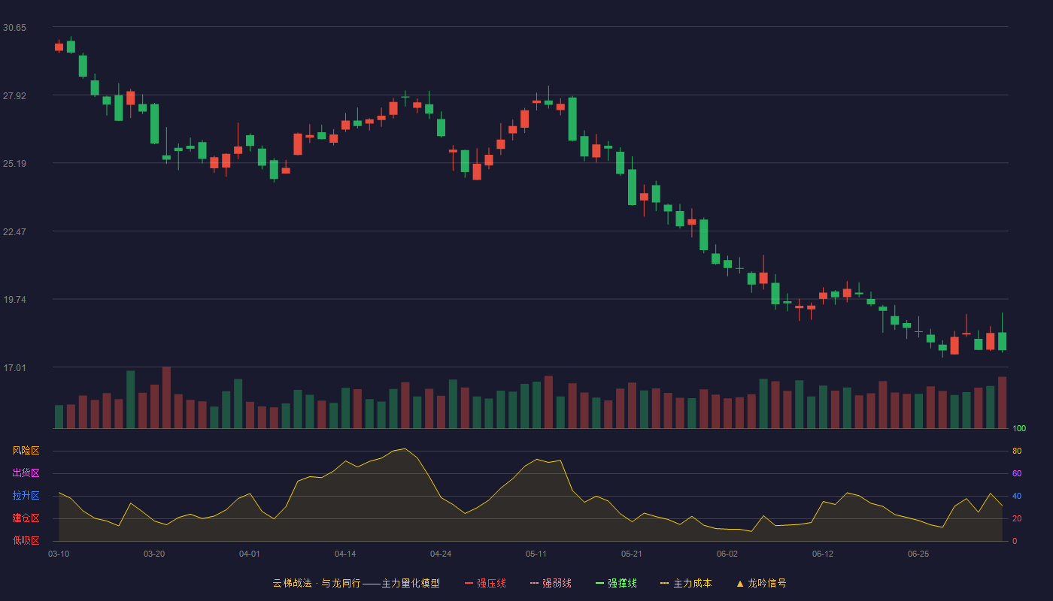Select the 风险区 zone label
The height and width of the screenshot is (601, 1053).
click(26, 451)
